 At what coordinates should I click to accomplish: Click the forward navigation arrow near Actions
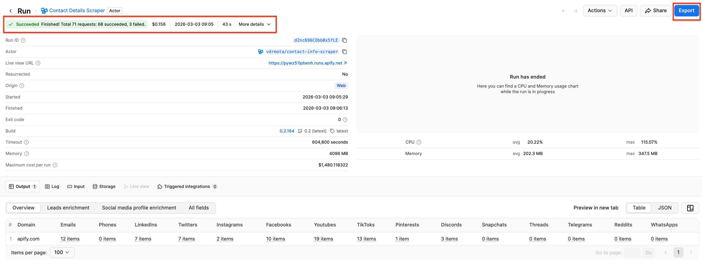[x=576, y=11]
